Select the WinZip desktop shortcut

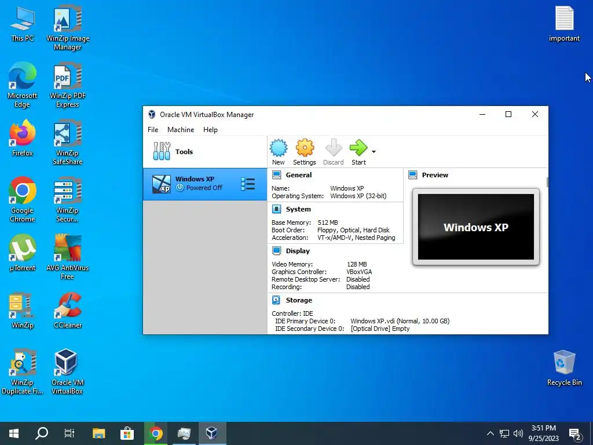tap(23, 311)
